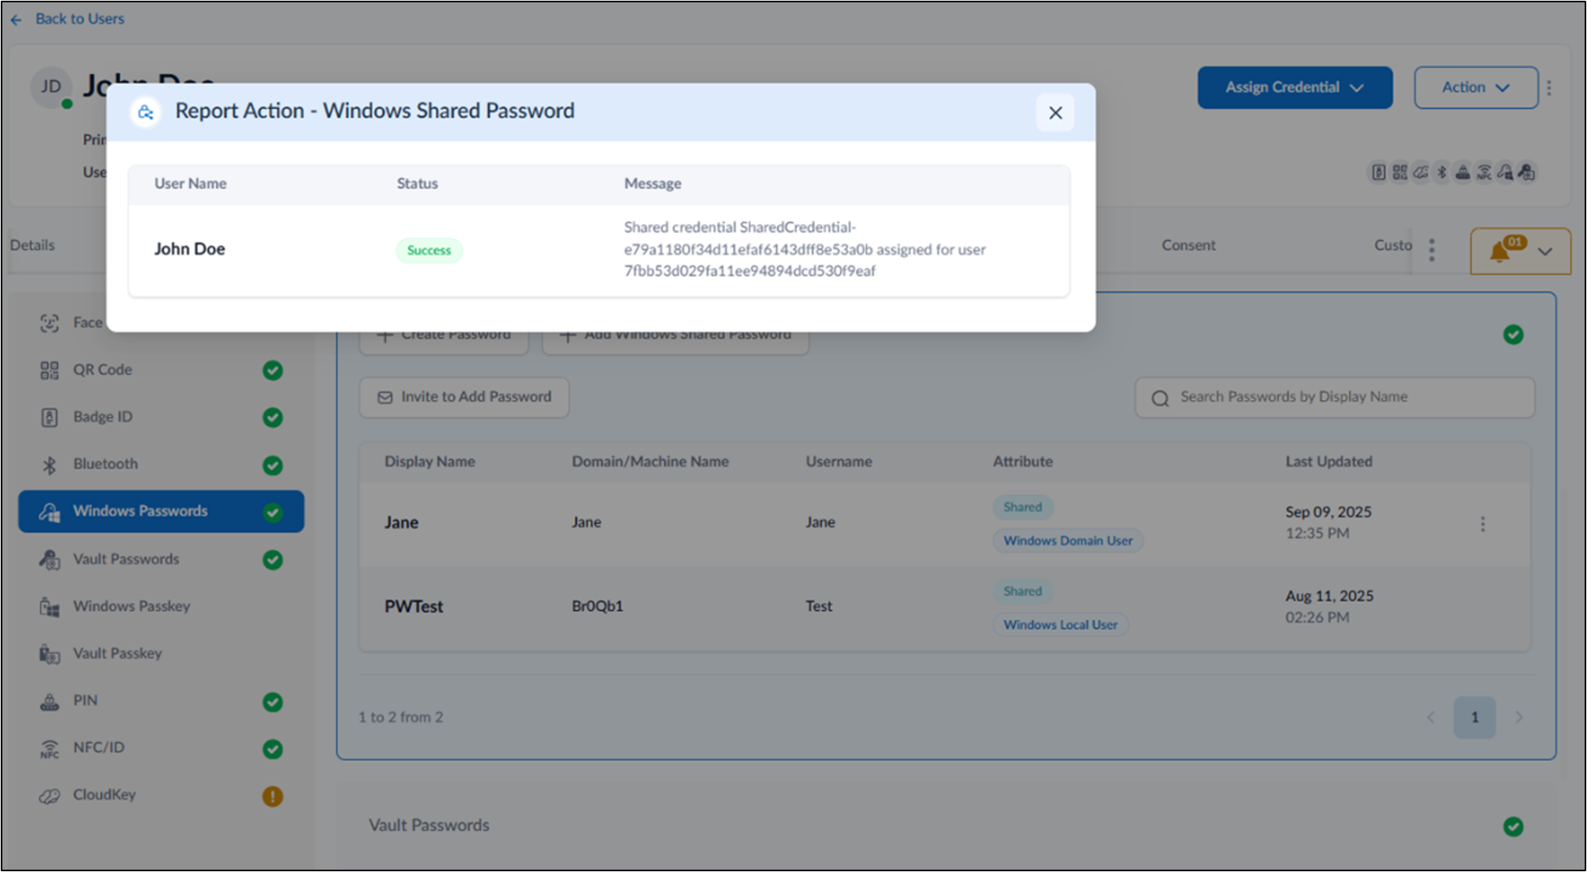Select NFC/ID in sidebar
Image resolution: width=1587 pixels, height=872 pixels.
(161, 748)
